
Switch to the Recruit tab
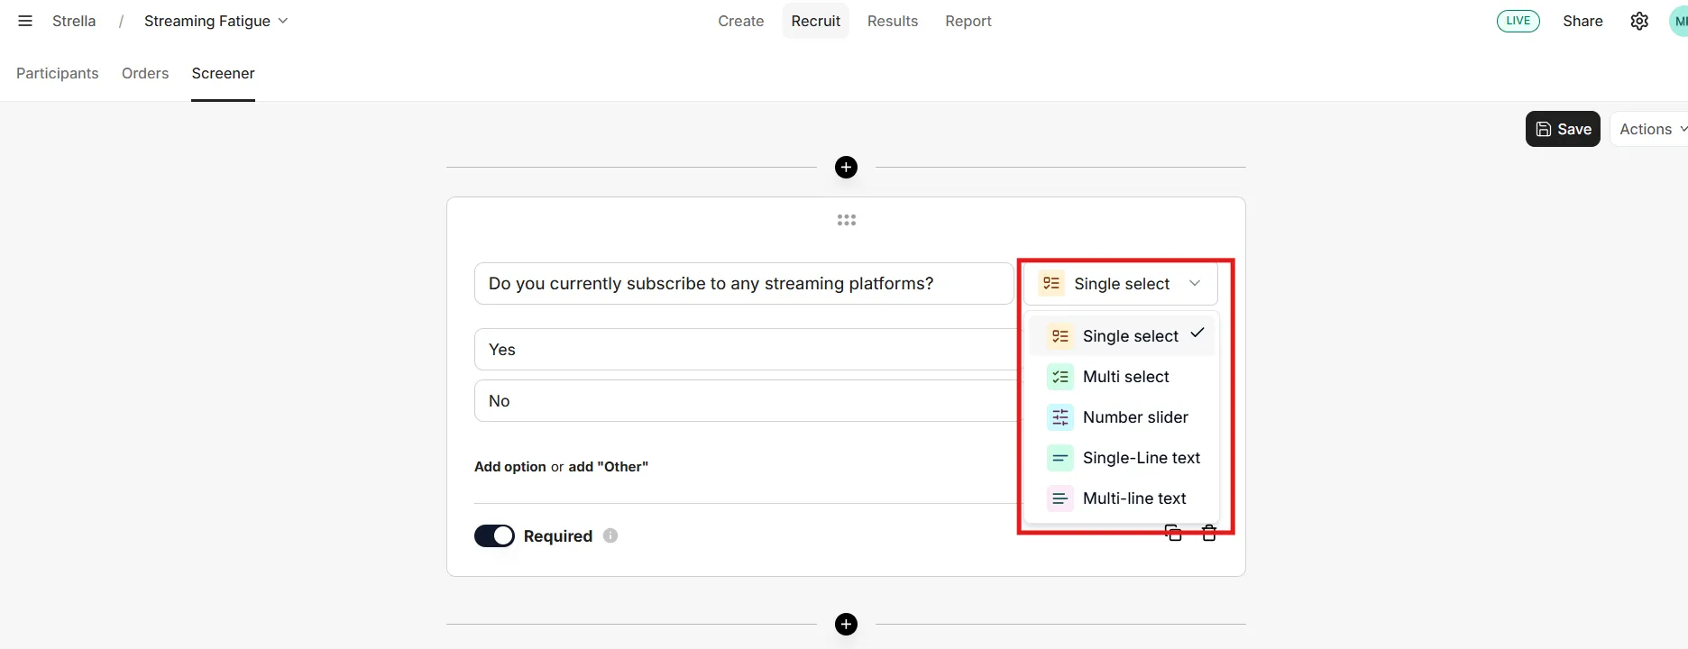pos(815,21)
